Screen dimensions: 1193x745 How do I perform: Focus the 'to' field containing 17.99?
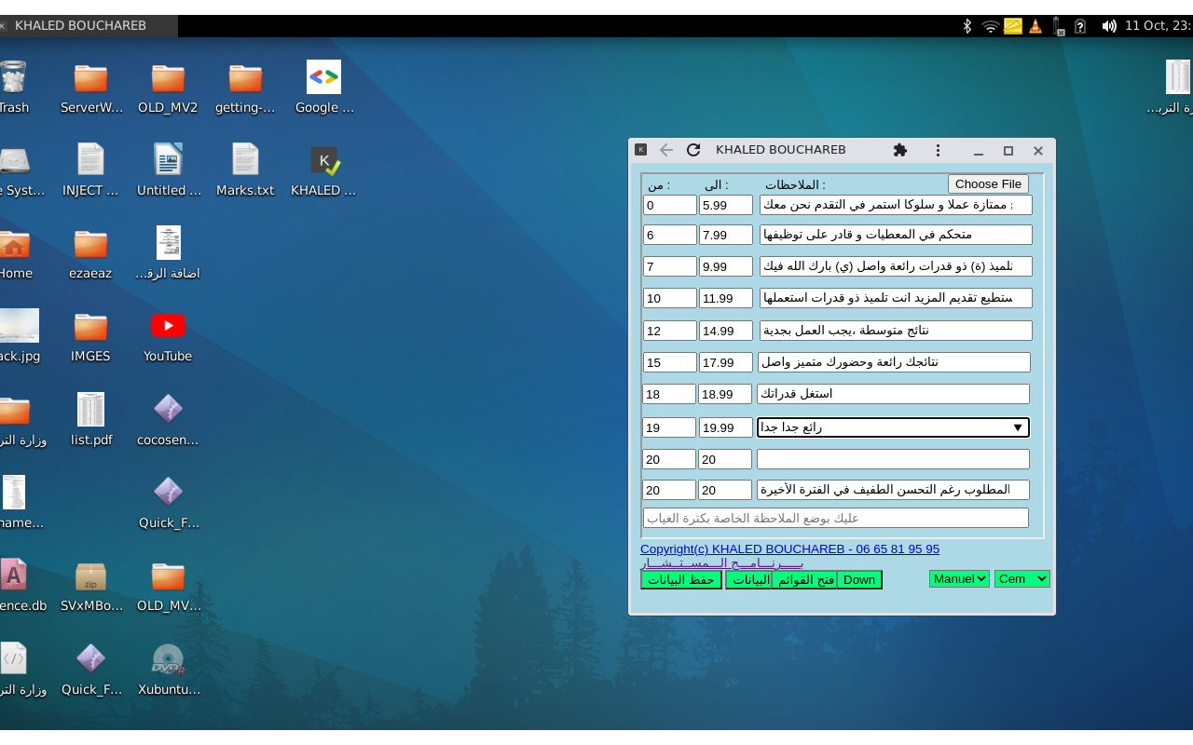click(726, 362)
